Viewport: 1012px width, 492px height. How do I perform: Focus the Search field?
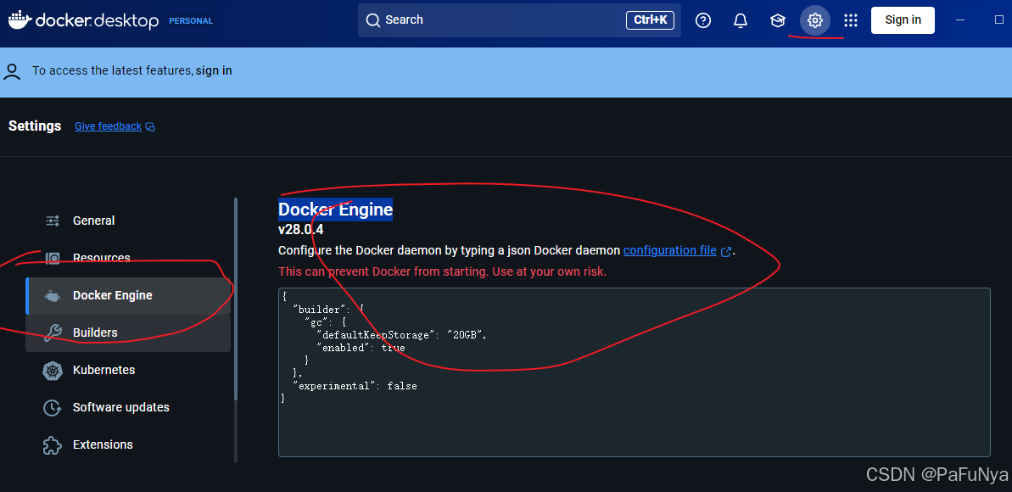(x=519, y=20)
